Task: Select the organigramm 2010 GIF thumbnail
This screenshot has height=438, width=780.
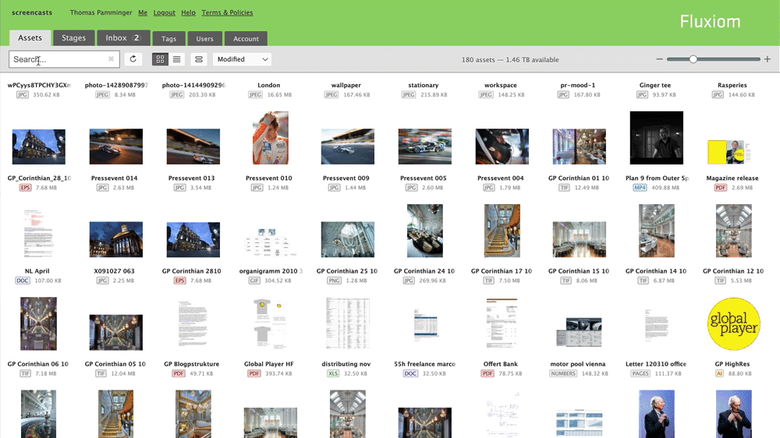Action: [x=271, y=242]
